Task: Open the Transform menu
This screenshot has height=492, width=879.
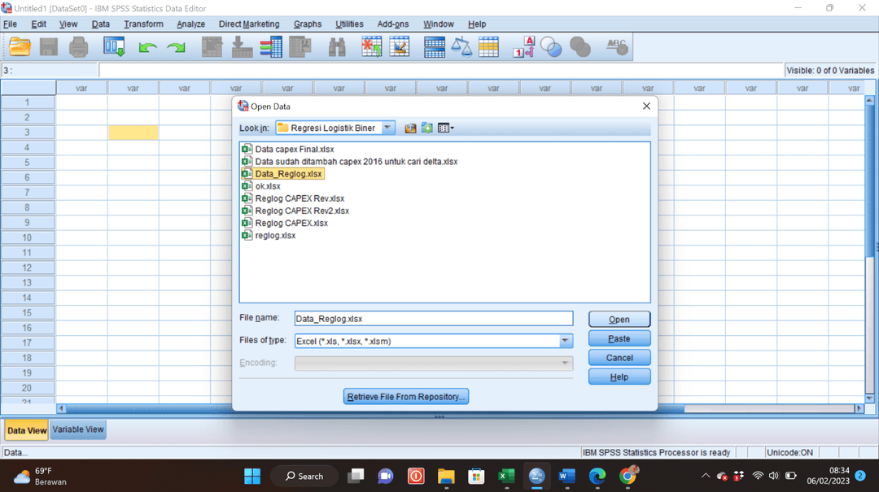Action: [143, 24]
